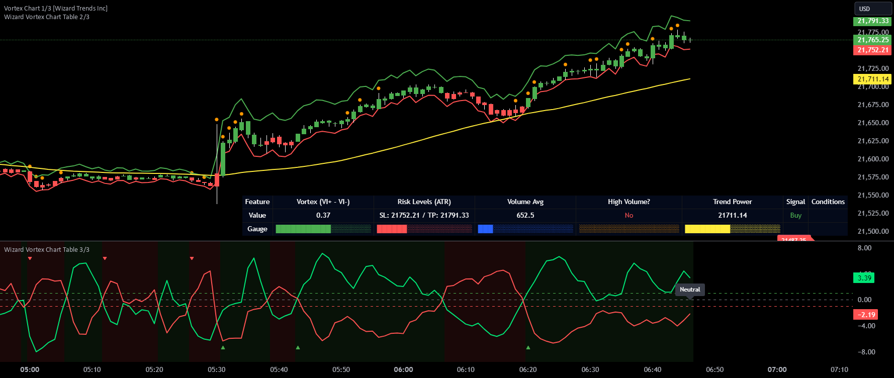
Task: Click the 06:30 time axis label
Action: click(x=590, y=369)
